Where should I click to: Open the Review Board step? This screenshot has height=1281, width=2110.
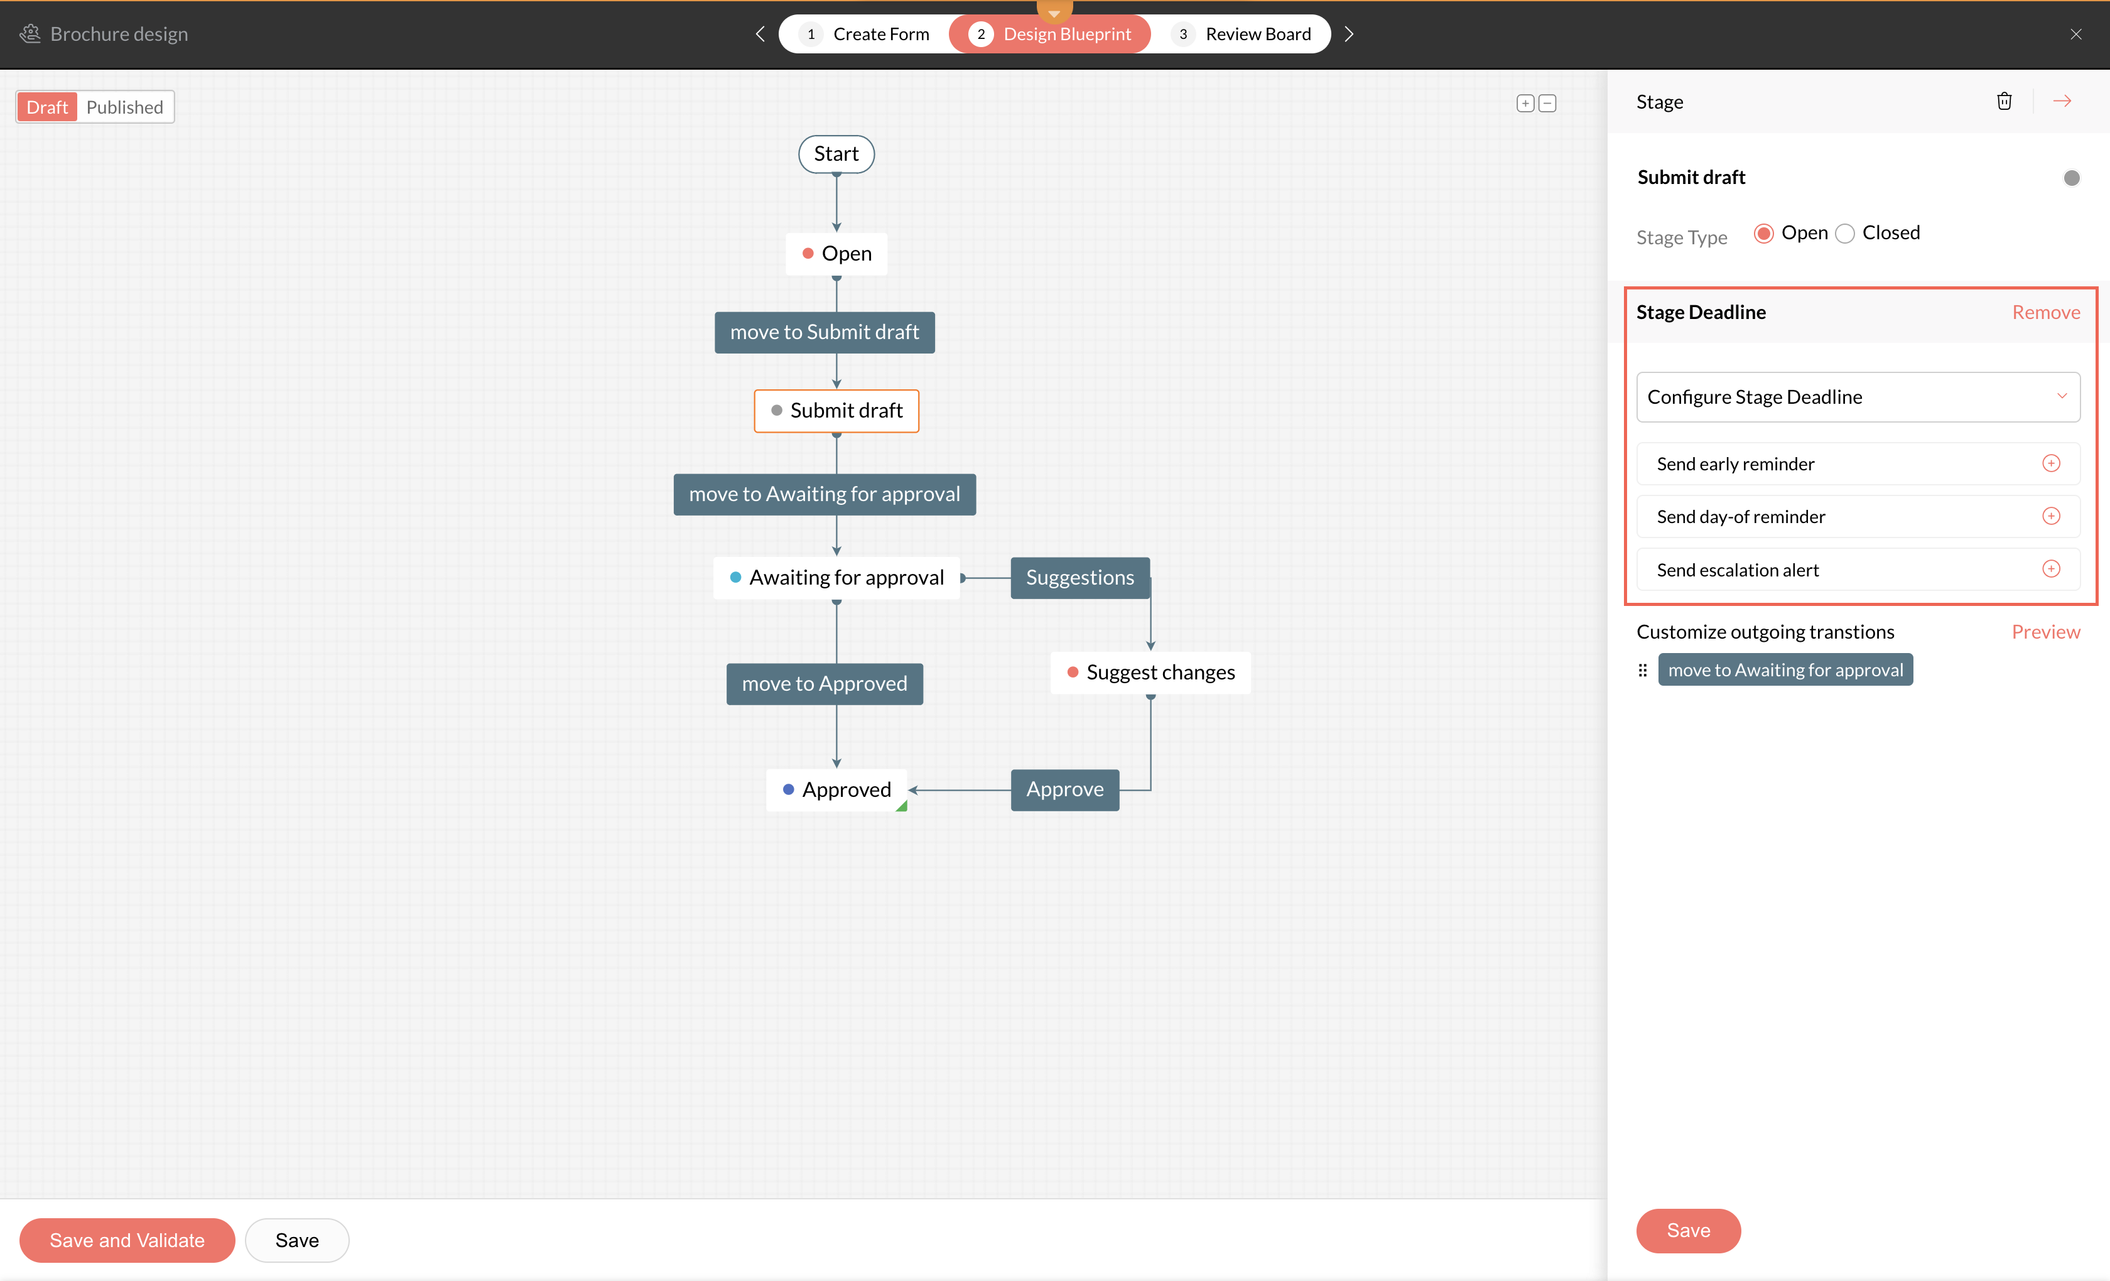click(1242, 35)
